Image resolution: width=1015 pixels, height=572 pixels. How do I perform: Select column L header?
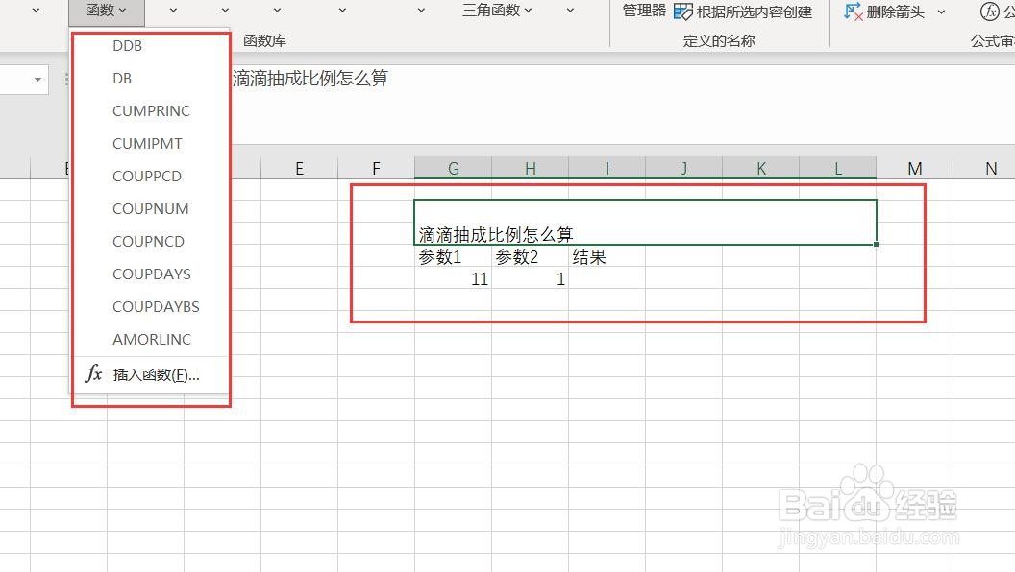coord(838,168)
